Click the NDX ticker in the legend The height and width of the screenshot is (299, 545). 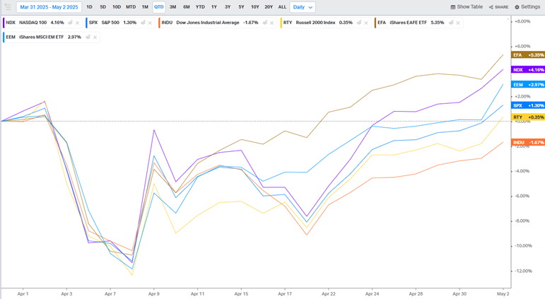coord(11,23)
